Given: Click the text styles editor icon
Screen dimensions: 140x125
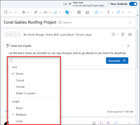Looking at the screenshot, I should click(x=24, y=12).
